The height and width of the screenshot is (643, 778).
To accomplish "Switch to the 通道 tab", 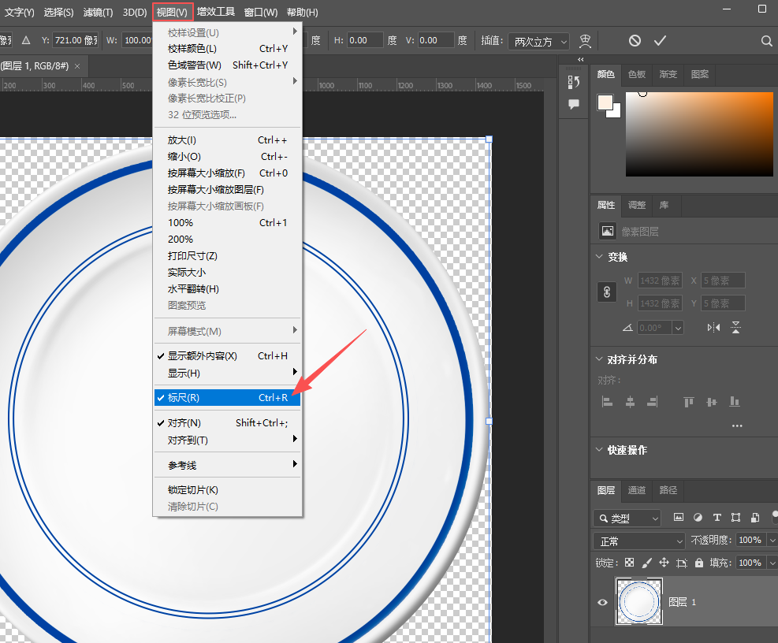I will click(x=637, y=490).
